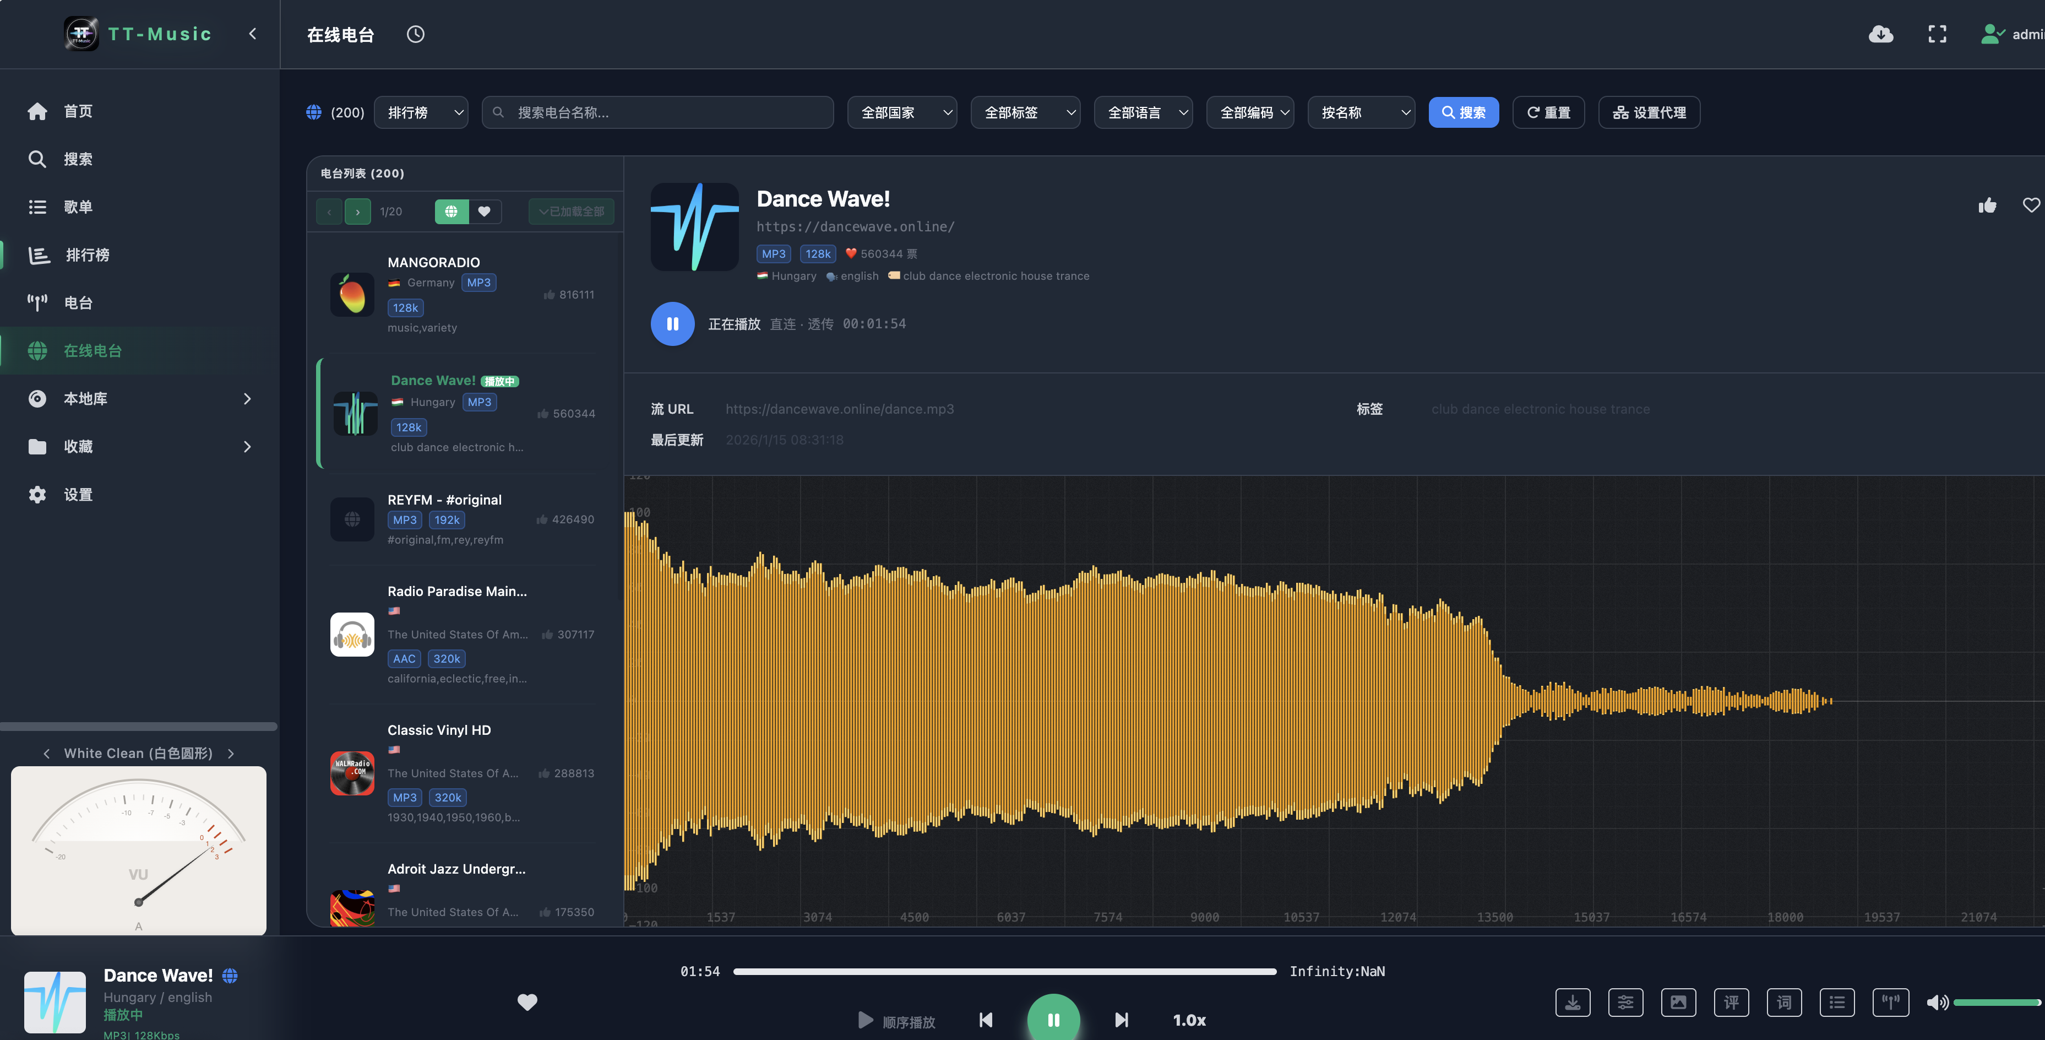The height and width of the screenshot is (1040, 2045).
Task: Click the 设置代理 proxy button
Action: click(1649, 113)
